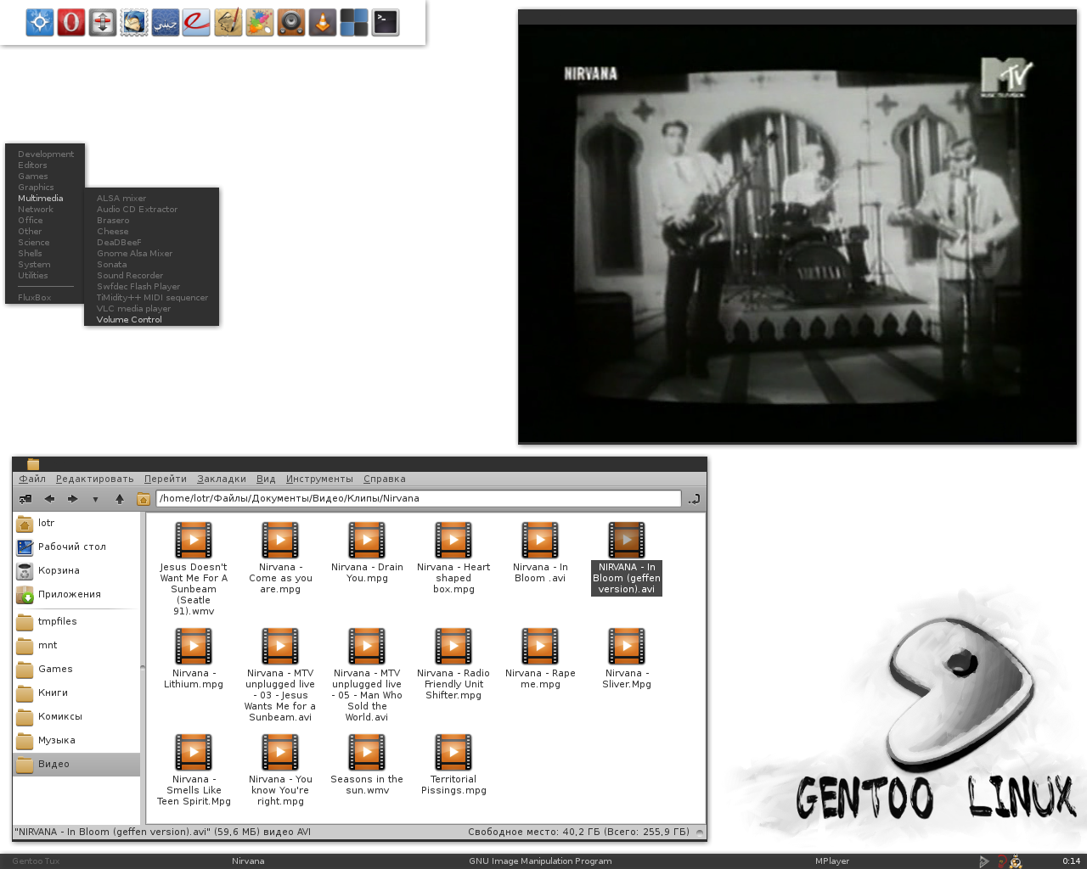
Task: Open the Geany Arabic-script dock icon
Action: 166,22
